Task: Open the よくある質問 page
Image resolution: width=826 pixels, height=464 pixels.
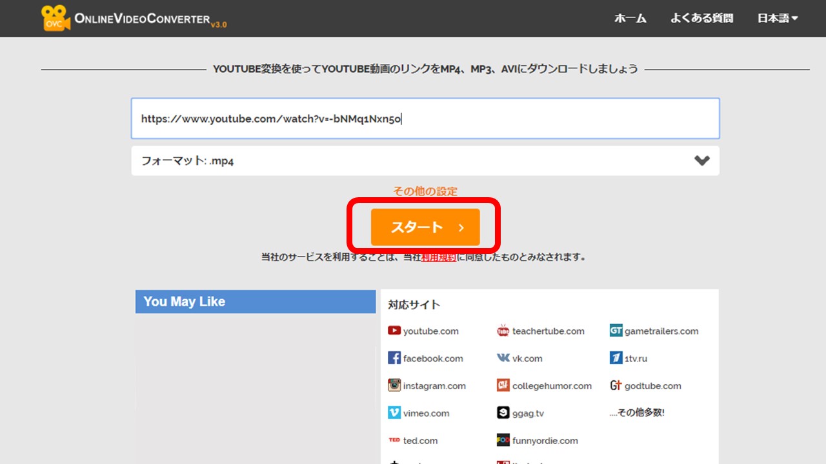Action: pyautogui.click(x=701, y=18)
